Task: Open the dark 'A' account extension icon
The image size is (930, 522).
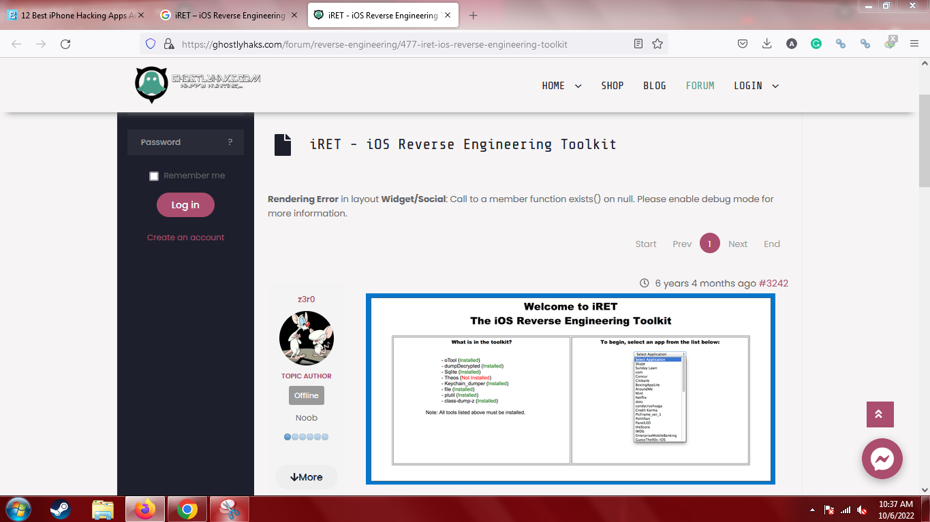Action: 791,44
